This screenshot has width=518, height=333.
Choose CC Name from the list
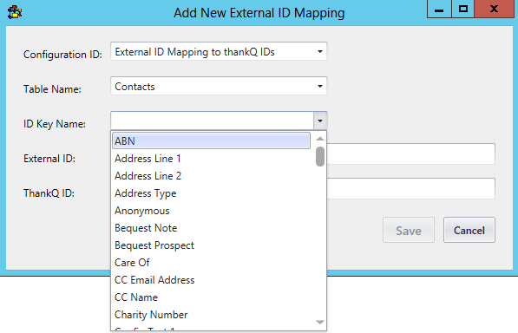pos(211,297)
